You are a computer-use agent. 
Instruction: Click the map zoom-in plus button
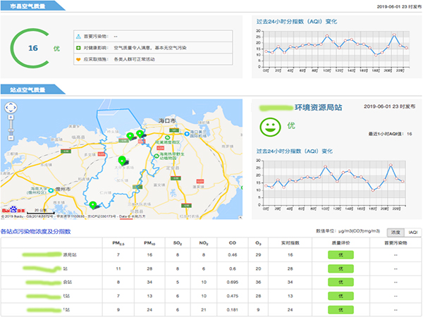pos(11,119)
